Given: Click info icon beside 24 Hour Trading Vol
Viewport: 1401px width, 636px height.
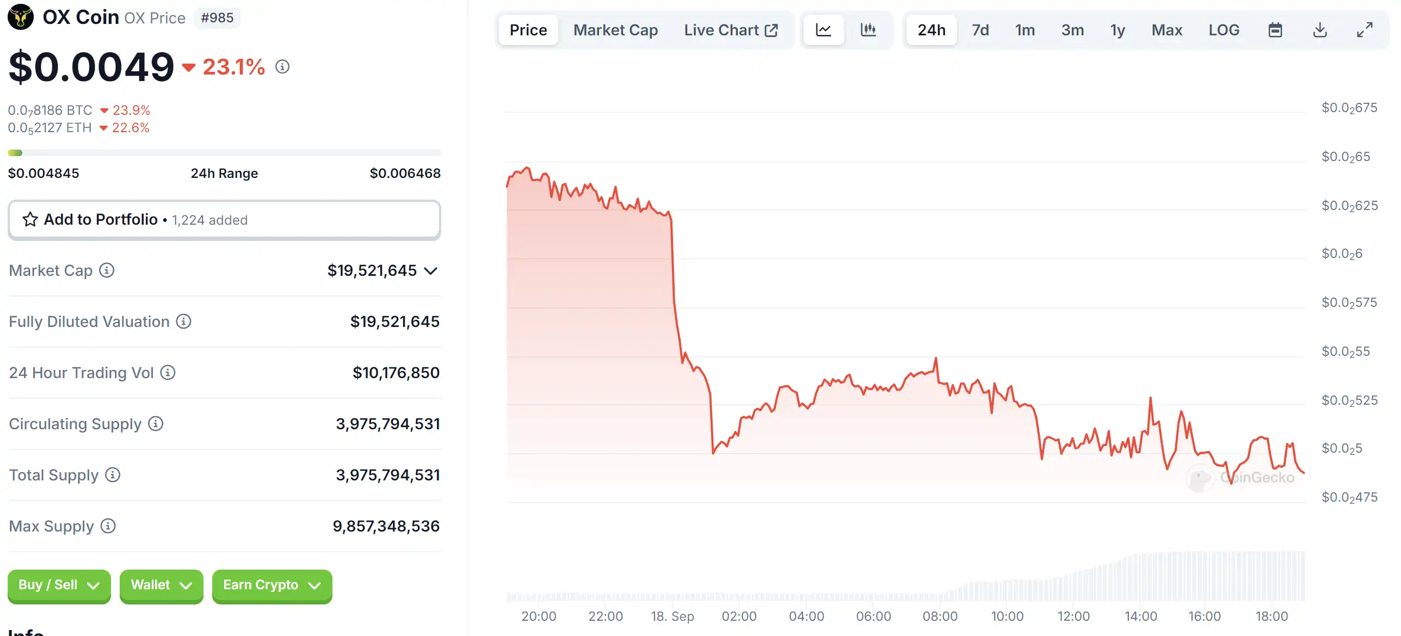Looking at the screenshot, I should tap(168, 373).
